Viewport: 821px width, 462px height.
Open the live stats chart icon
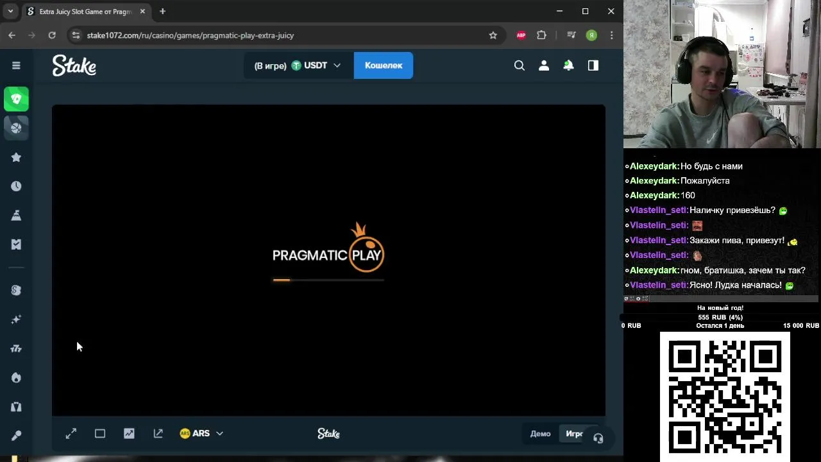coord(129,434)
